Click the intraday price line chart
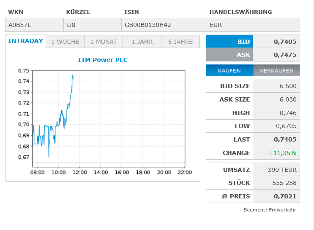Screen dimensions: 314x230 [x=109, y=119]
